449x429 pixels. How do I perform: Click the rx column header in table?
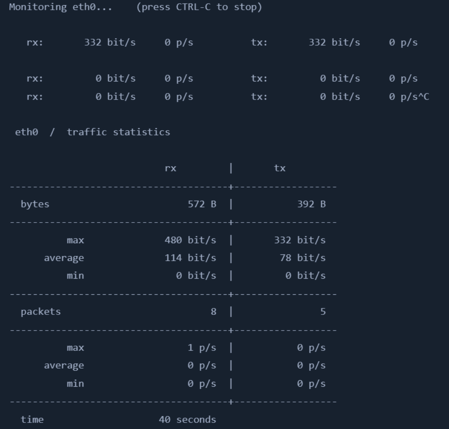click(170, 169)
